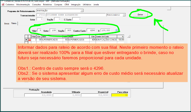The height and width of the screenshot is (112, 191).
Task: Delete the rateio row with red X
Action: click(29, 40)
